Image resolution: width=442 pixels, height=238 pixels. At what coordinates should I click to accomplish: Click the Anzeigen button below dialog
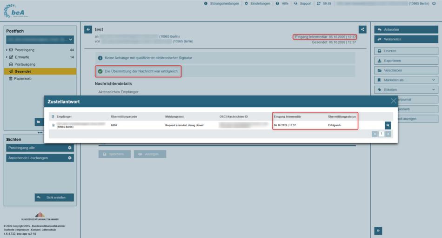pyautogui.click(x=150, y=154)
